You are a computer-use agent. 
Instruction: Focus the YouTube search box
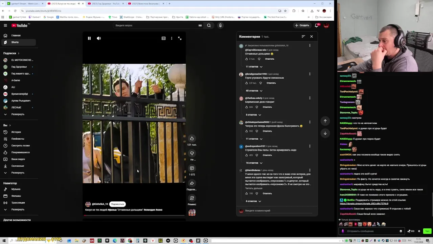point(156,25)
